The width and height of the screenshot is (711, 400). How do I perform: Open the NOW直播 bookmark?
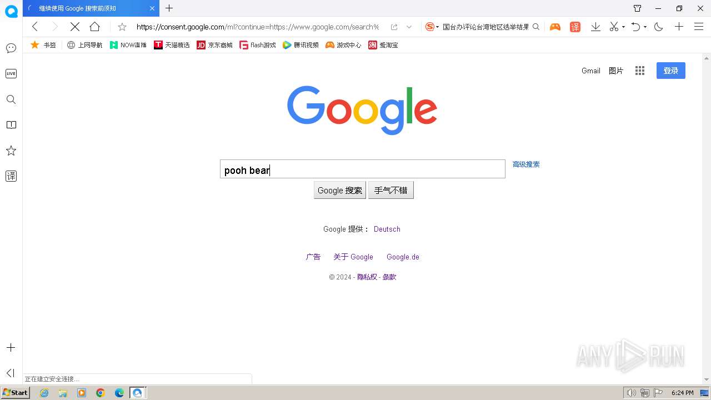point(128,45)
